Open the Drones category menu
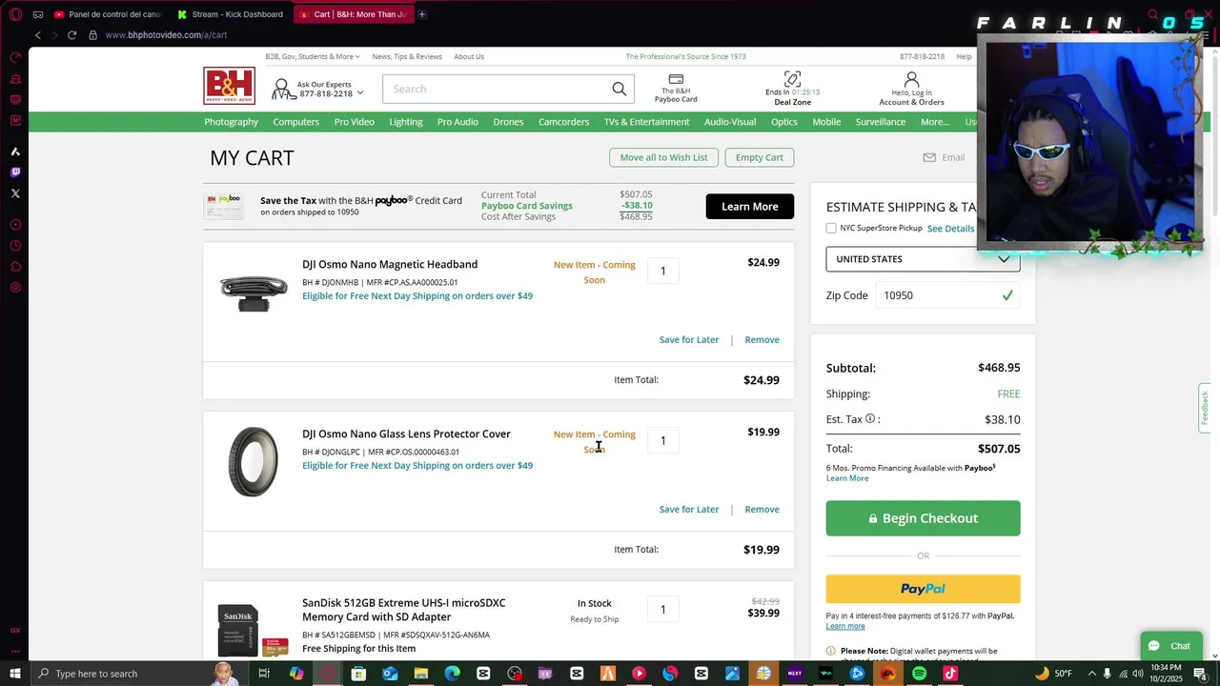Viewport: 1220px width, 686px height. tap(508, 122)
